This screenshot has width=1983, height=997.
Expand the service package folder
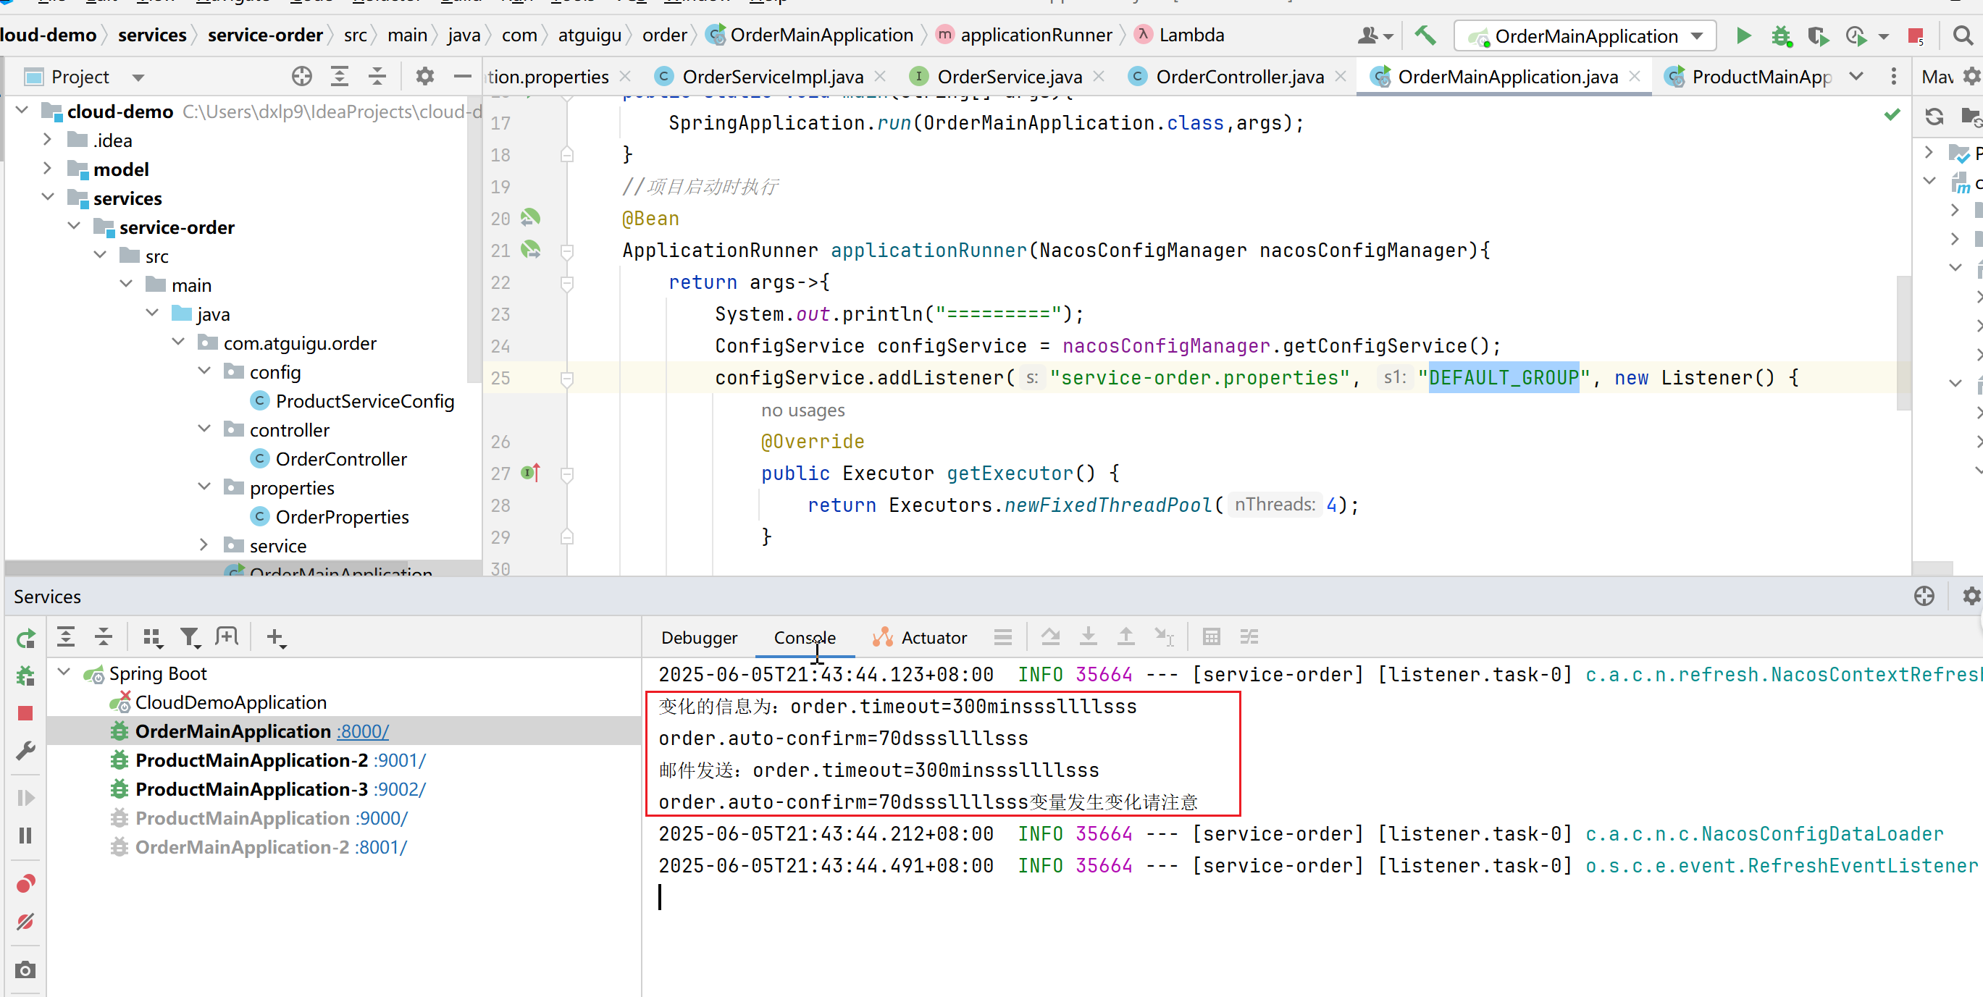coord(204,545)
